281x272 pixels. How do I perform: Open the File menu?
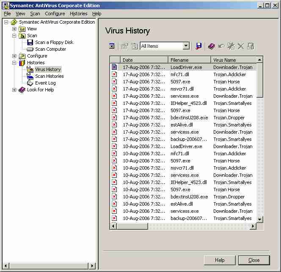[7, 14]
